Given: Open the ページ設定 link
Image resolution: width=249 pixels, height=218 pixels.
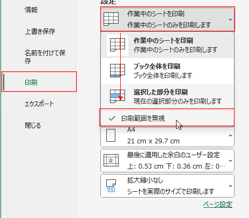Looking at the screenshot, I should [x=218, y=205].
